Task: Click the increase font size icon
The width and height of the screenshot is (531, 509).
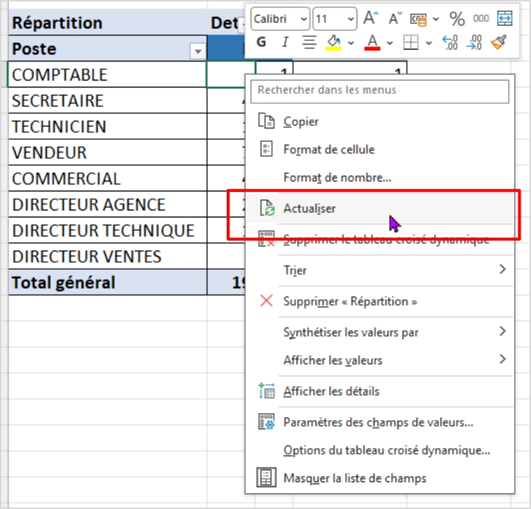Action: point(371,18)
